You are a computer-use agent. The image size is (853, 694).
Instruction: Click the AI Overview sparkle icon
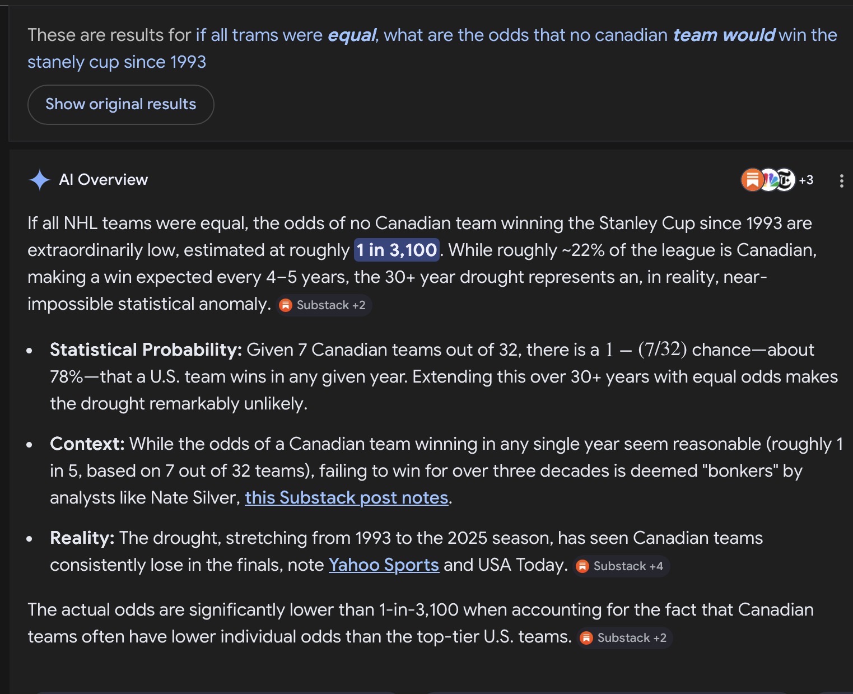[39, 180]
